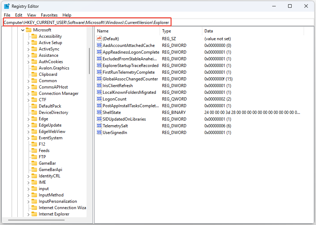Open the Edit menu
Viewport: 316px width, 225px height.
click(x=19, y=15)
